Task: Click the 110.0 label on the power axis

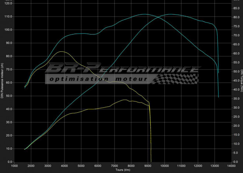Action: (x=8, y=17)
